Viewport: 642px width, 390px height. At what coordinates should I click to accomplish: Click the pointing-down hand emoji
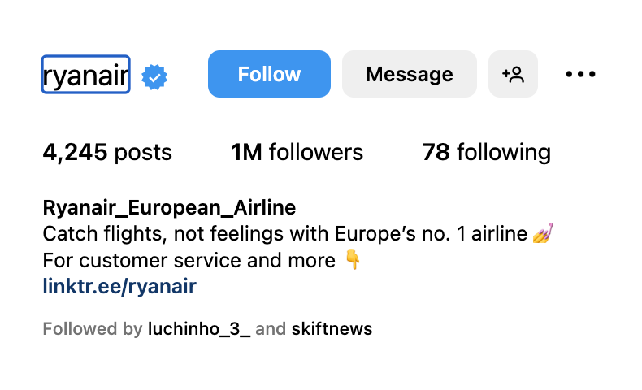353,261
